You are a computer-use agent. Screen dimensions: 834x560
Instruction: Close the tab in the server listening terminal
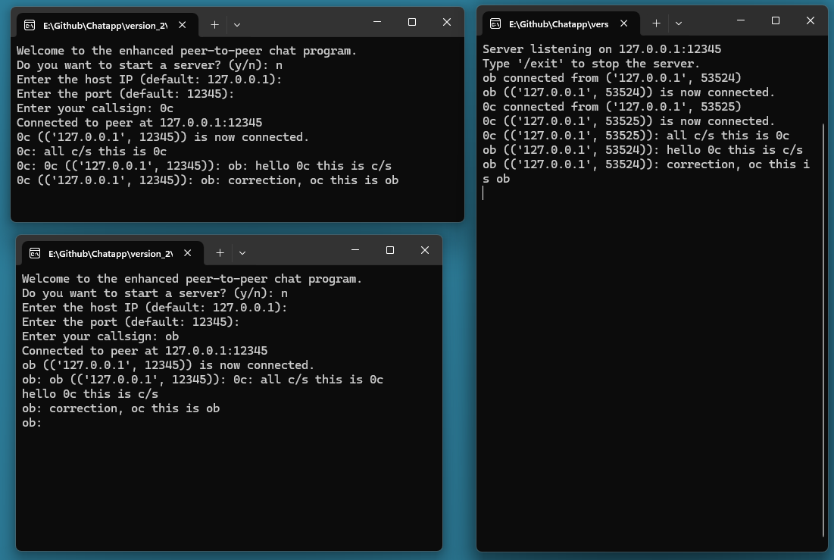624,23
